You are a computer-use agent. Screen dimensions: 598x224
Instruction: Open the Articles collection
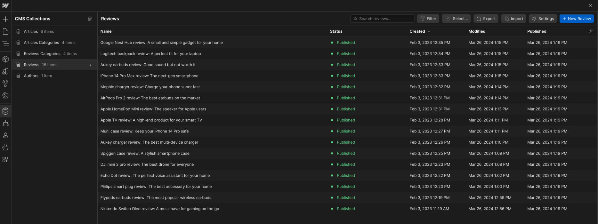point(54,31)
